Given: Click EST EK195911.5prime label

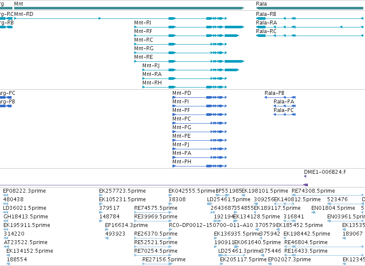Looking at the screenshot, I should pyautogui.click(x=27, y=225).
